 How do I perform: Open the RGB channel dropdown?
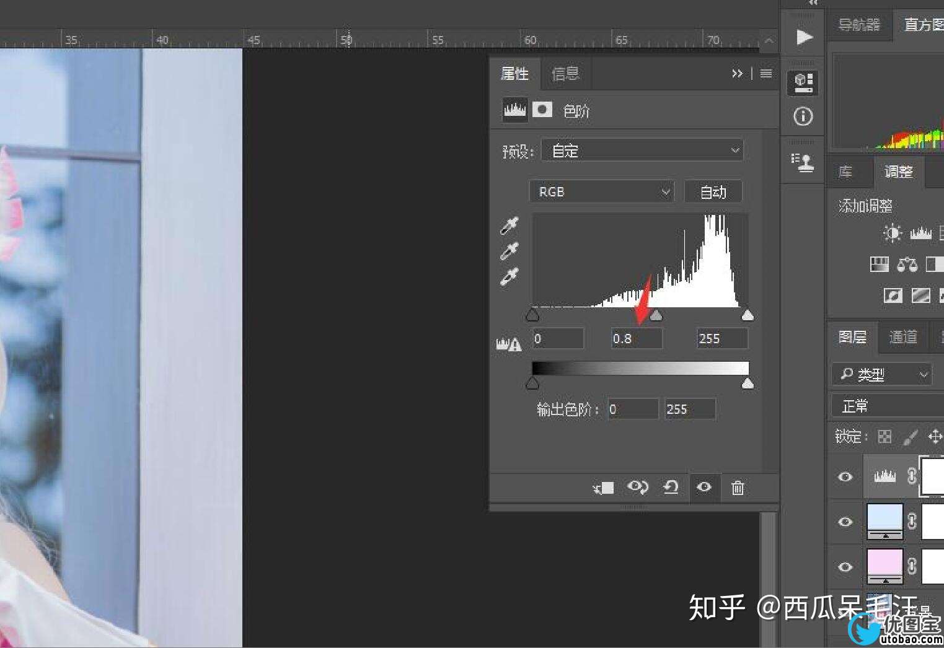601,192
